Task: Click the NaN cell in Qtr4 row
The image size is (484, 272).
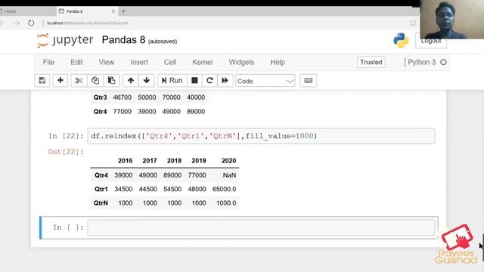Action: tap(229, 175)
